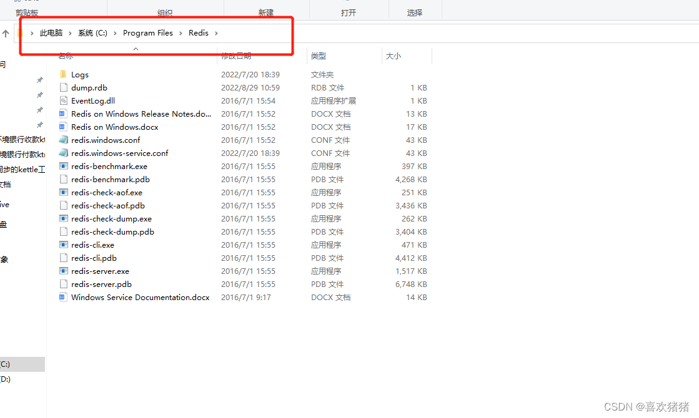The image size is (699, 418).
Task: Select the highlighted (C:) drive in sidebar
Action: click(x=22, y=364)
